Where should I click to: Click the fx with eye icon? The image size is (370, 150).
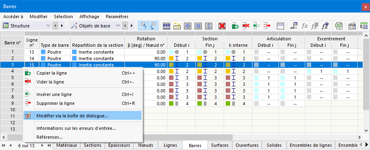tap(326, 26)
